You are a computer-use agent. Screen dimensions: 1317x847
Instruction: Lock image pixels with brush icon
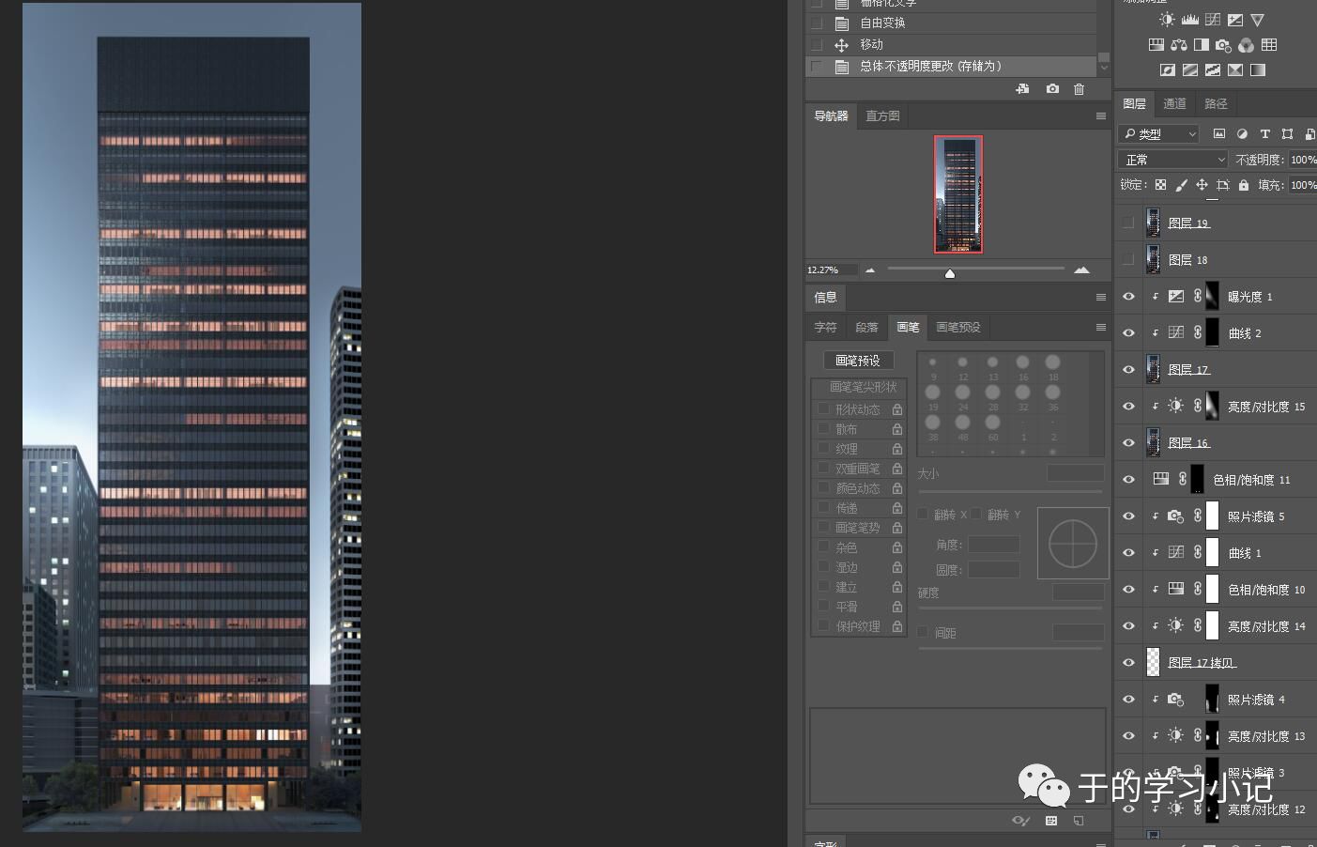coord(1182,185)
